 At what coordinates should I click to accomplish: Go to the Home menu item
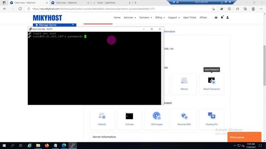117,17
